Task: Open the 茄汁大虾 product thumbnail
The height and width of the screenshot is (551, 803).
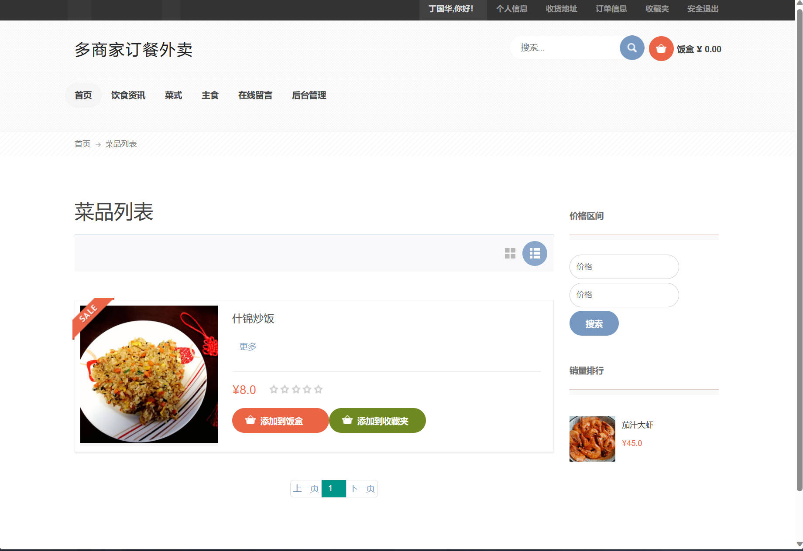Action: tap(592, 439)
